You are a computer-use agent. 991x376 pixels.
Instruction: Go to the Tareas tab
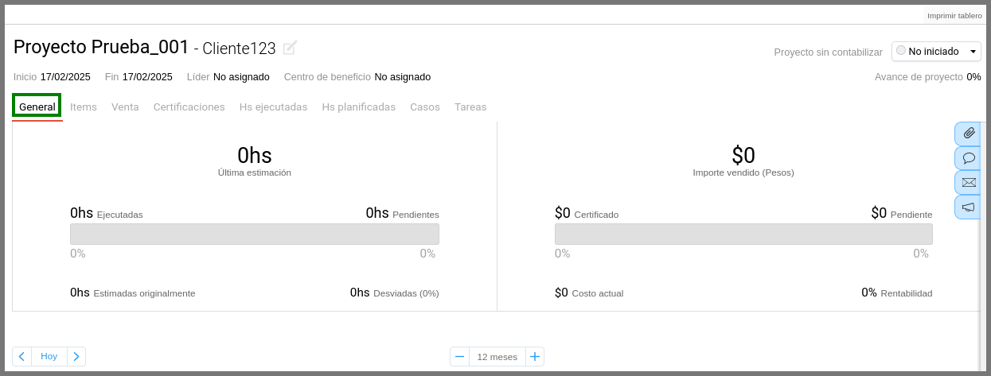click(x=470, y=107)
